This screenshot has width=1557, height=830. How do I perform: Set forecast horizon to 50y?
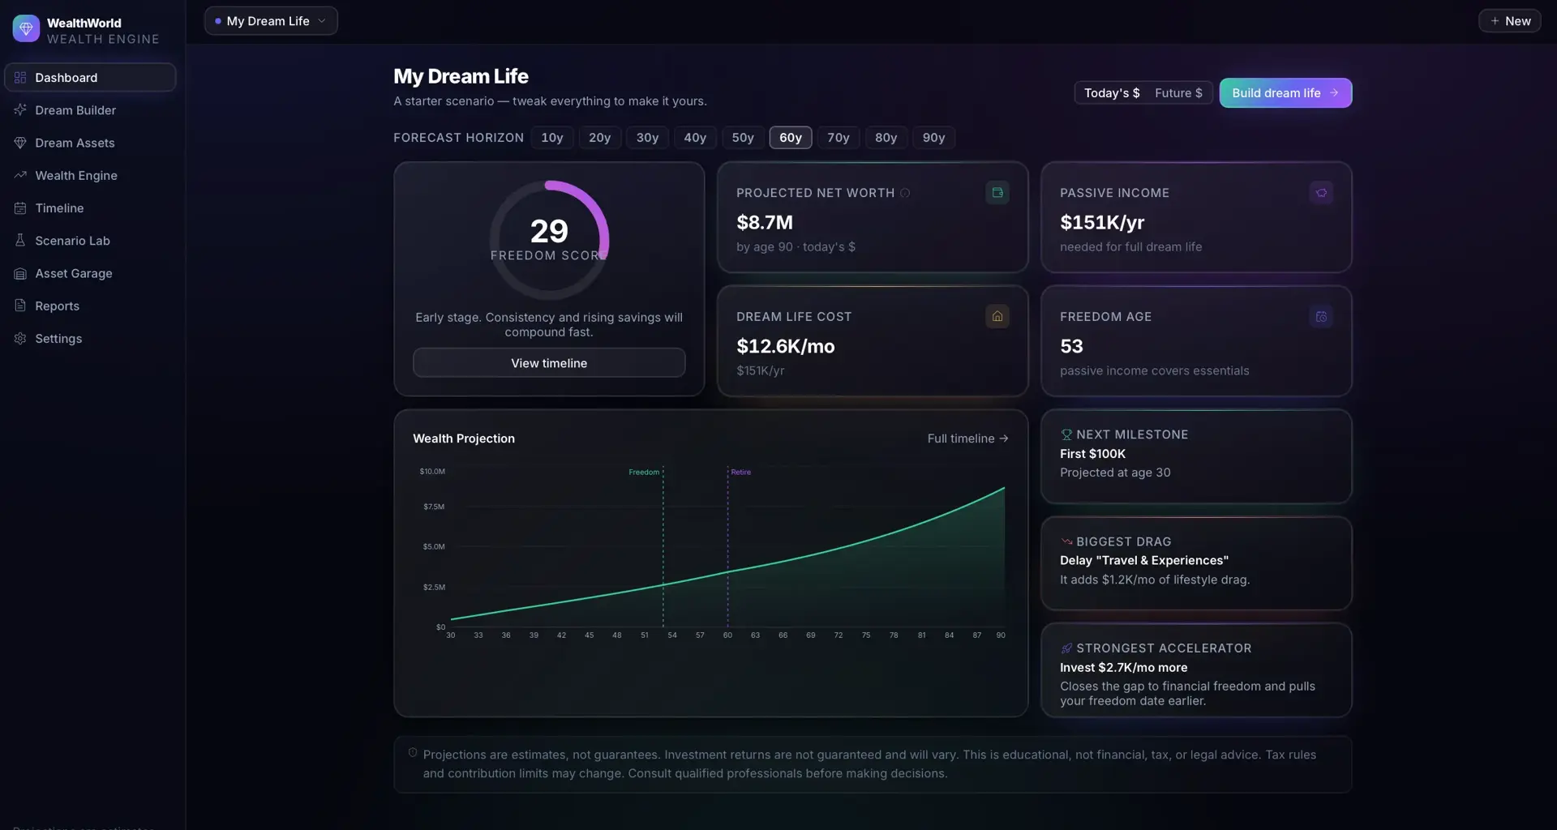pos(743,138)
